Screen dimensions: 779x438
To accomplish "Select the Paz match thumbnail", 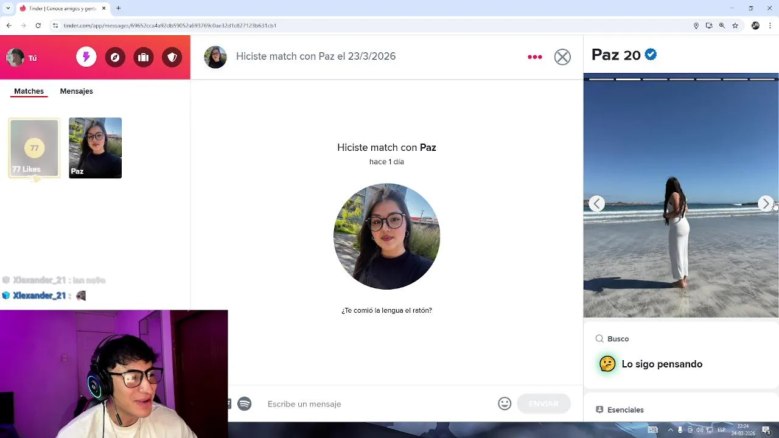I will click(x=95, y=148).
